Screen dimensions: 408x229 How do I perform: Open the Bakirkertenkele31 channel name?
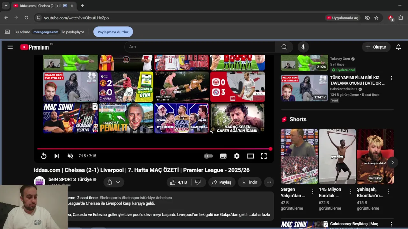(344, 89)
